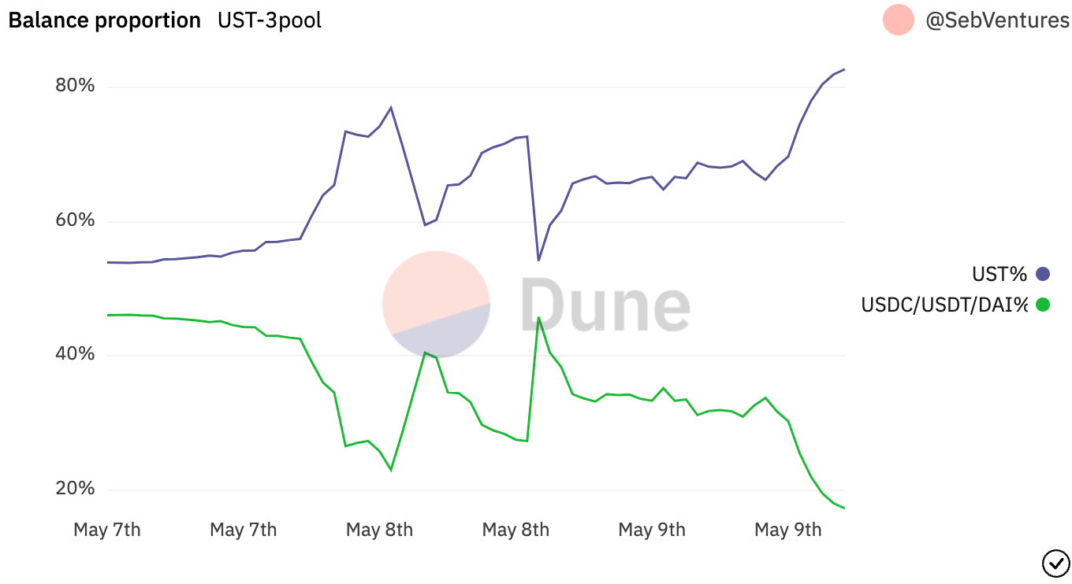The height and width of the screenshot is (584, 1072).
Task: Click the circled checkmark icon
Action: (1055, 564)
